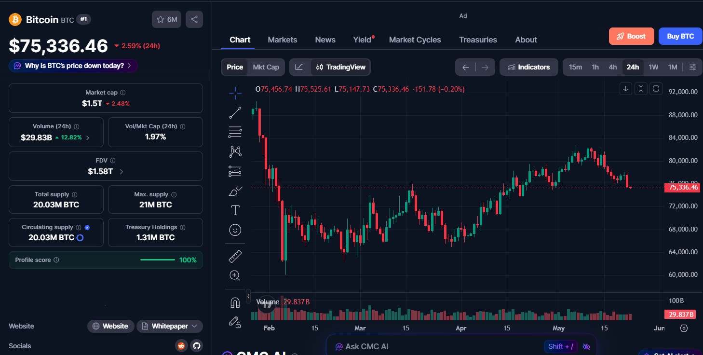Click the Boost button
Viewport: 703px width, 355px height.
pyautogui.click(x=632, y=36)
